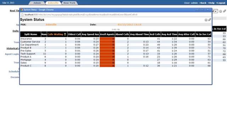Open the Daily link in background sidebar
This screenshot has height=127, width=227.
click(16, 31)
